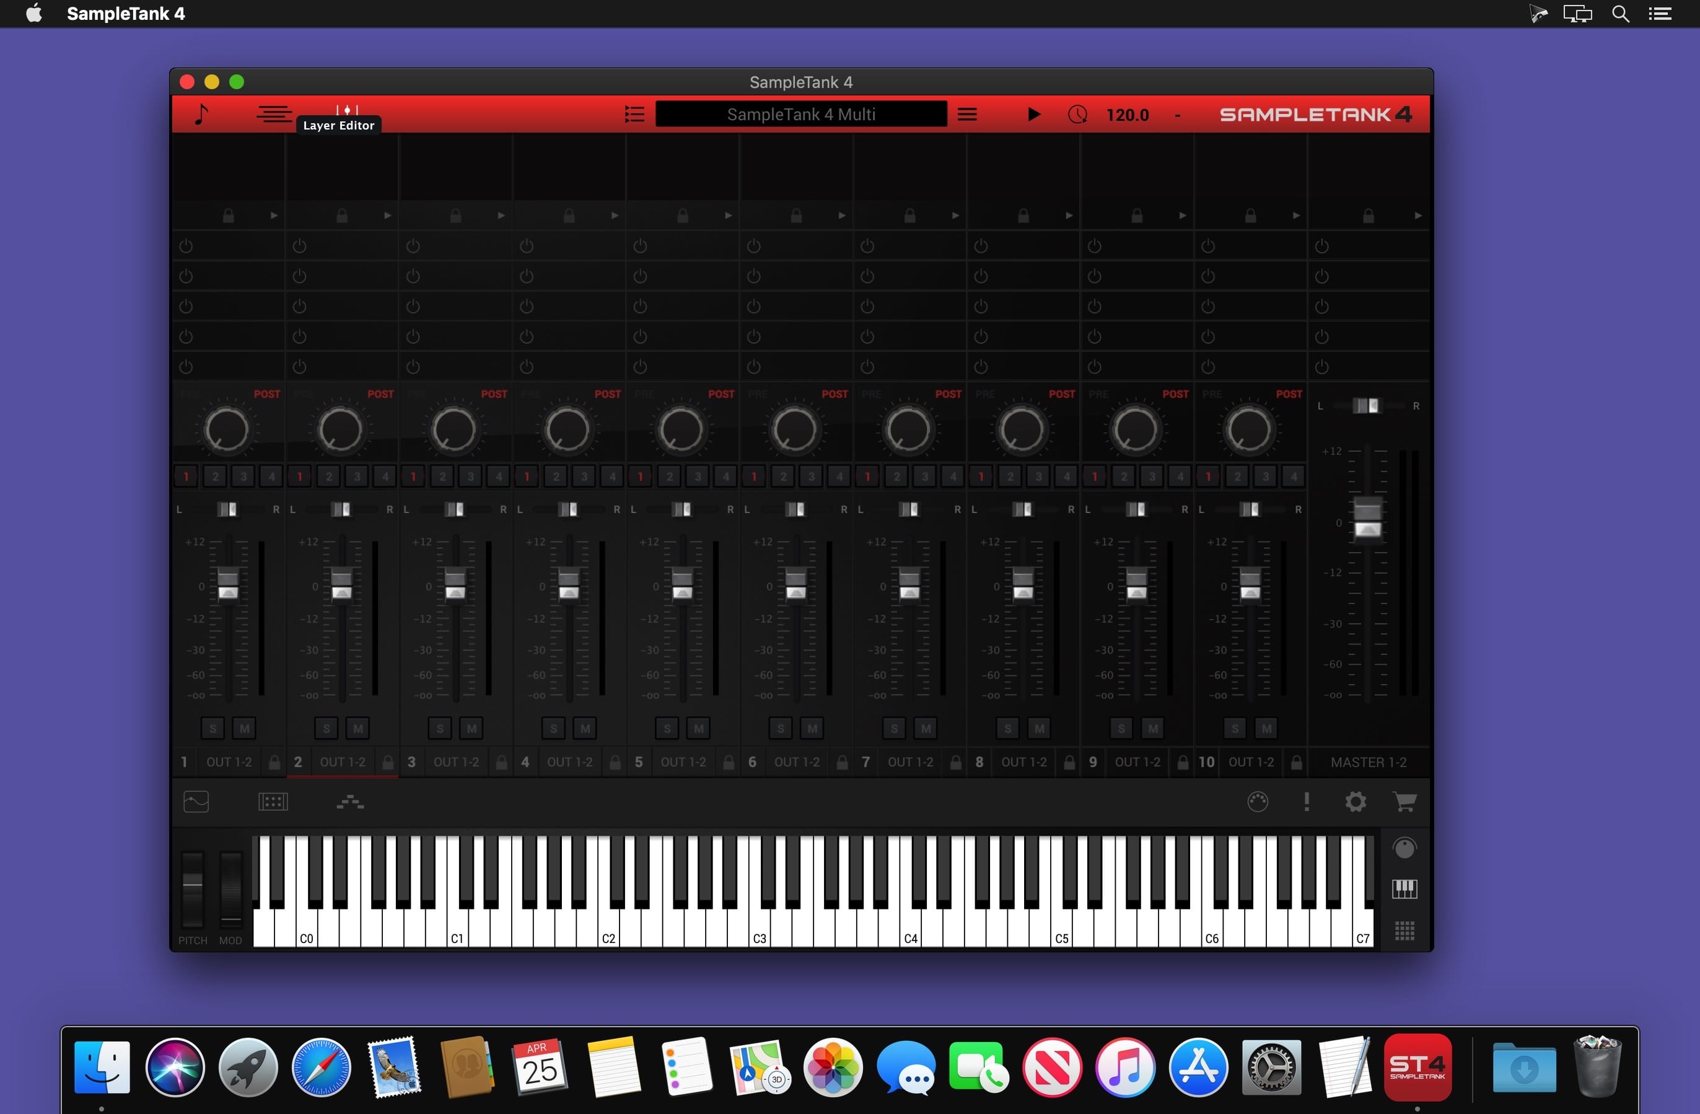Open the hamburger menu beside preset name
Screen dimensions: 1700x1114
pyautogui.click(x=967, y=115)
